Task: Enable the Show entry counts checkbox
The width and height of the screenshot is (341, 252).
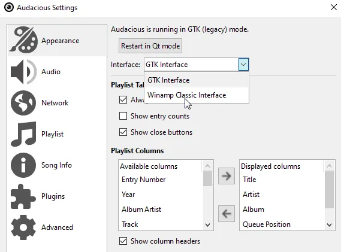Action: [123, 116]
